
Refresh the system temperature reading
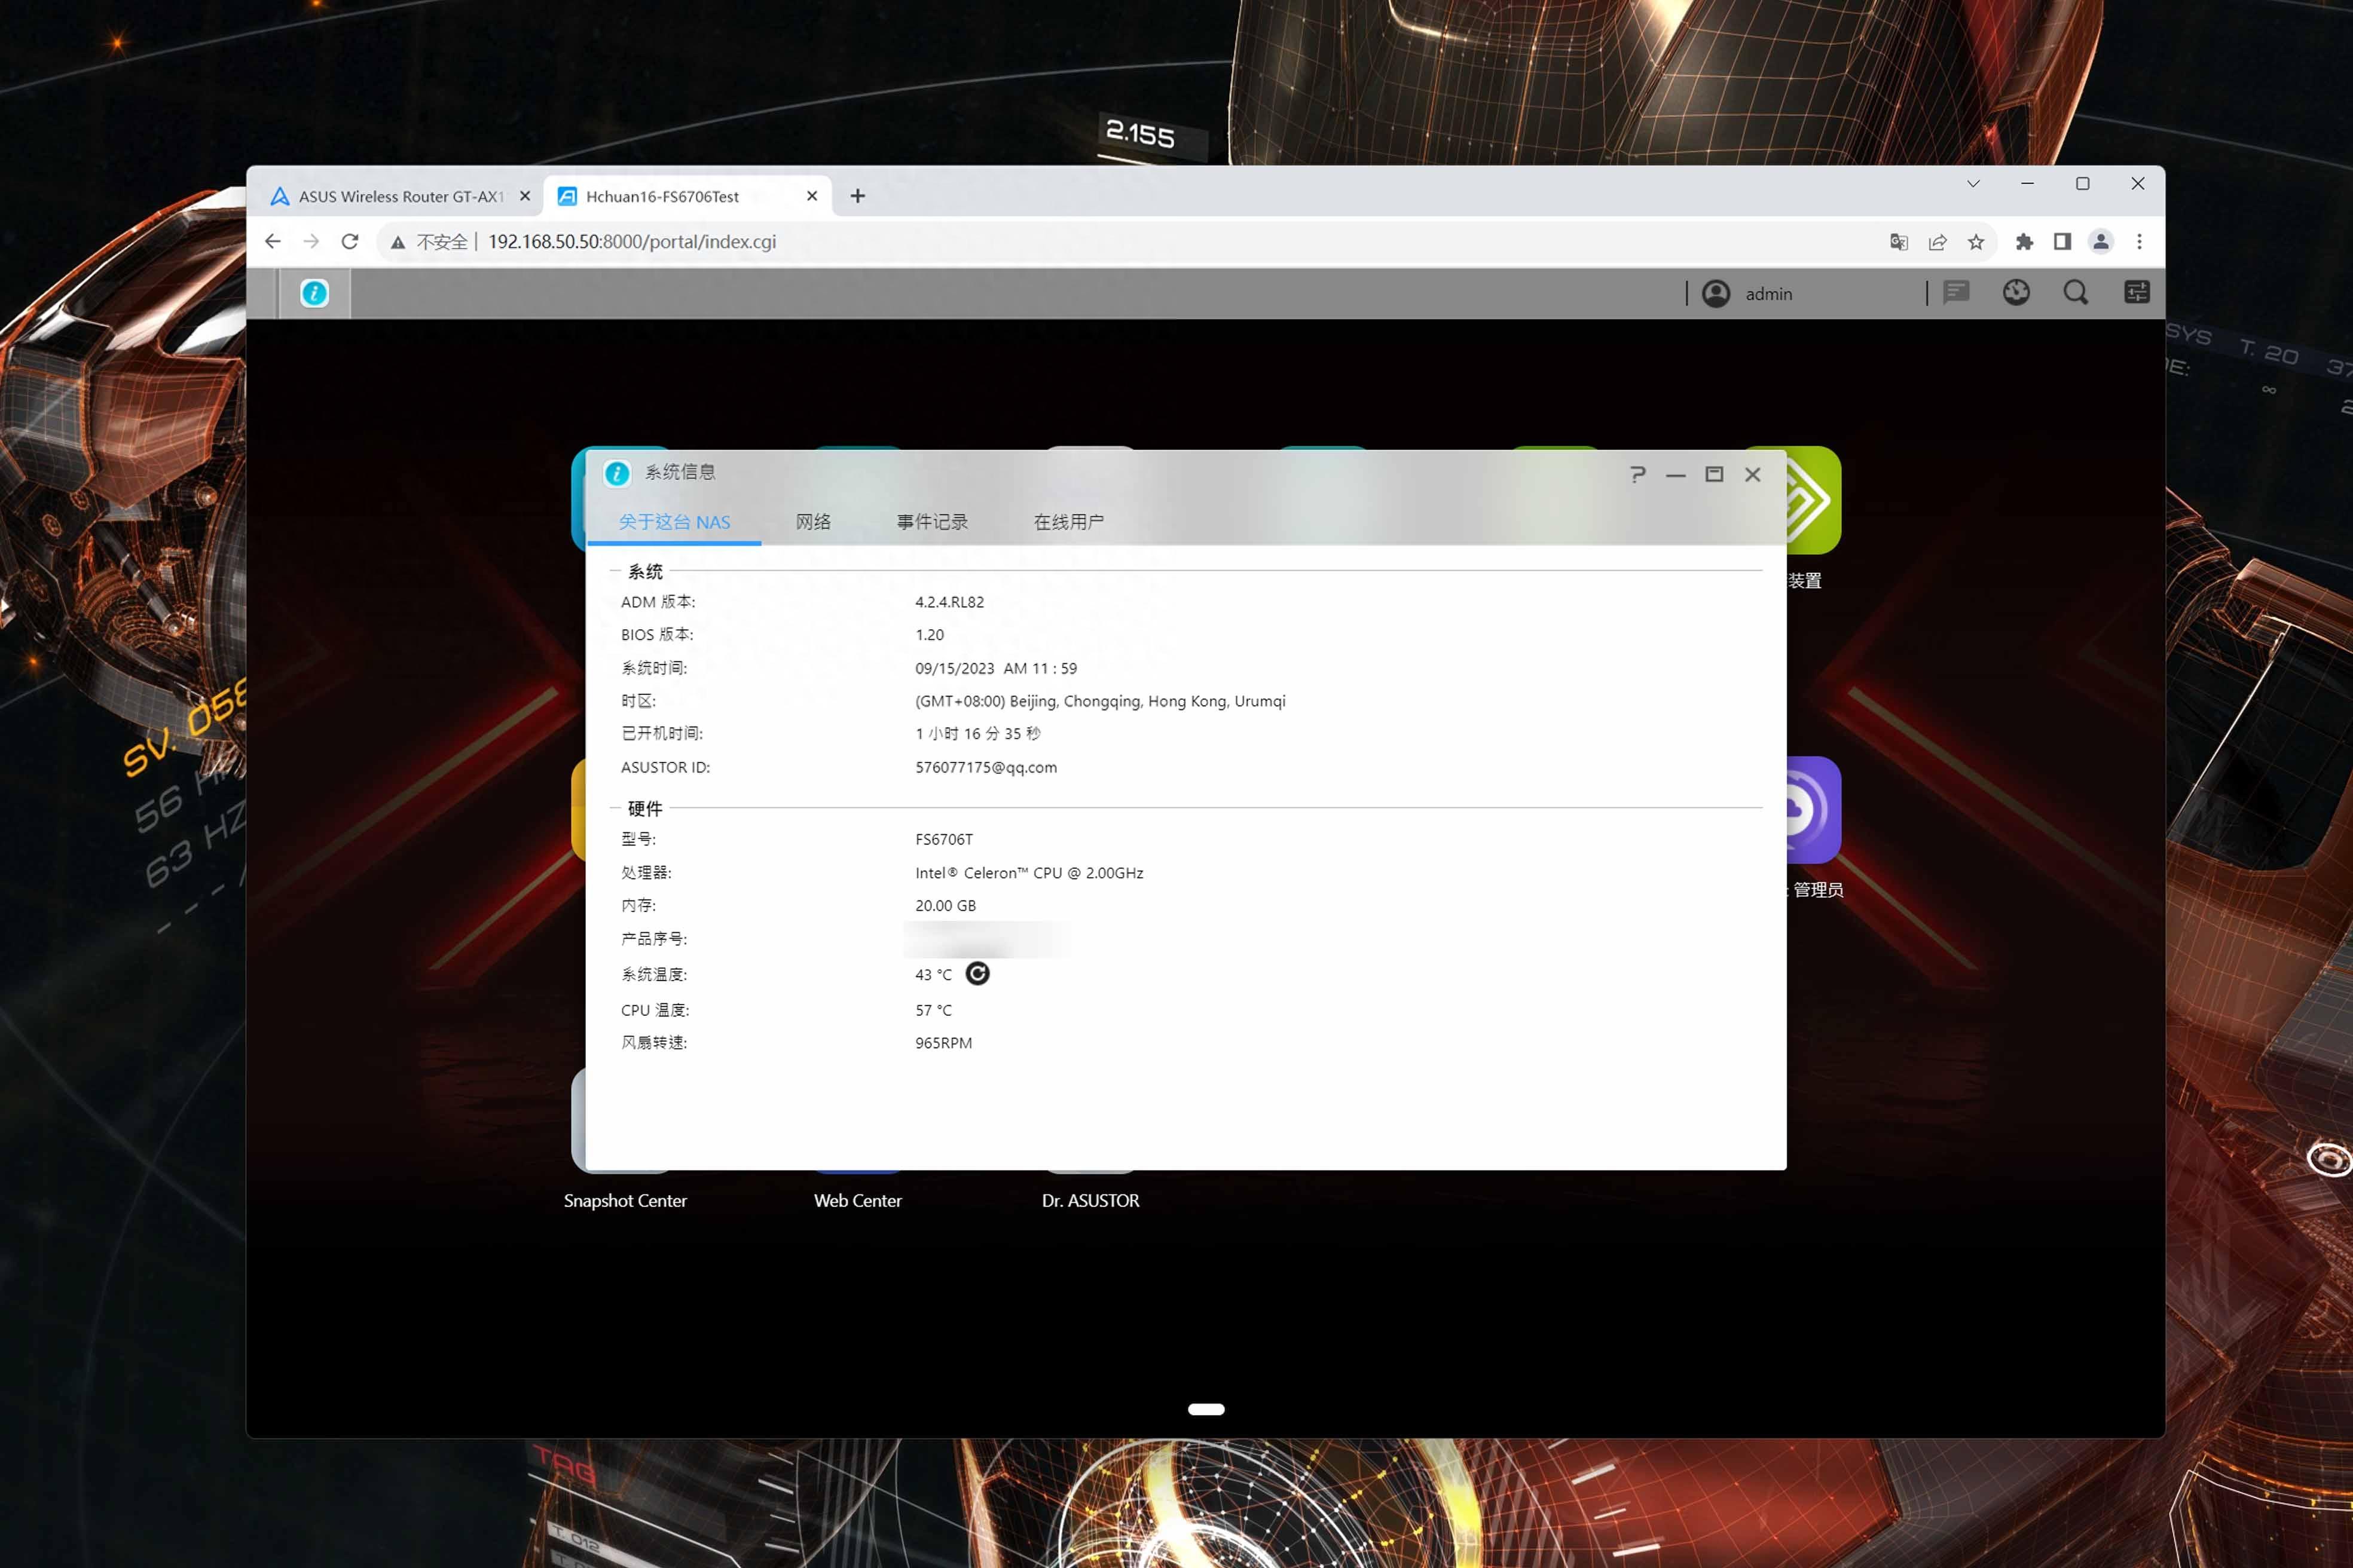pyautogui.click(x=977, y=974)
